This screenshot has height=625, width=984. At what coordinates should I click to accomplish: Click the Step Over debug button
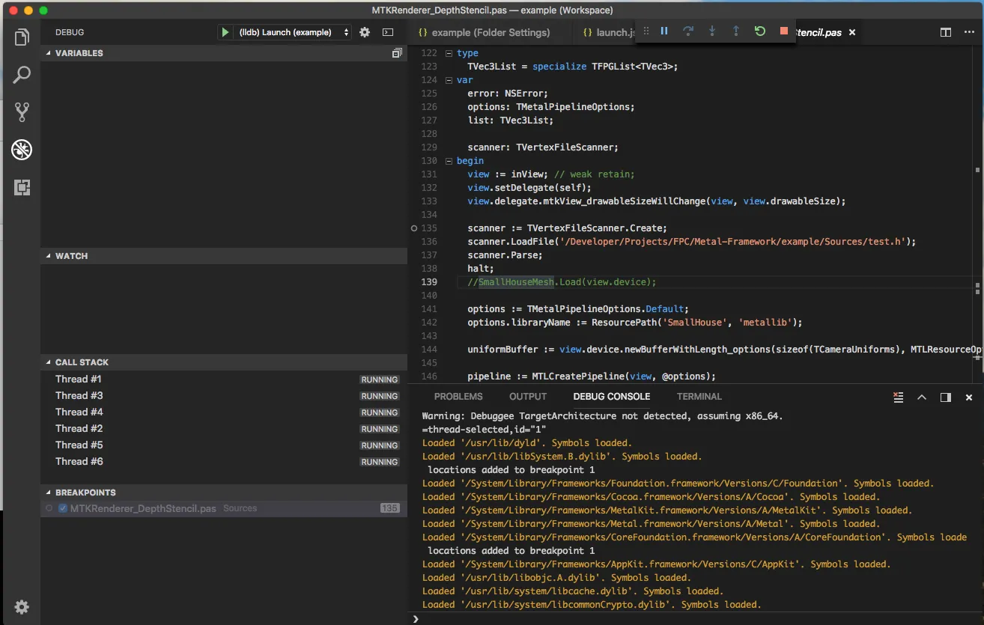687,31
